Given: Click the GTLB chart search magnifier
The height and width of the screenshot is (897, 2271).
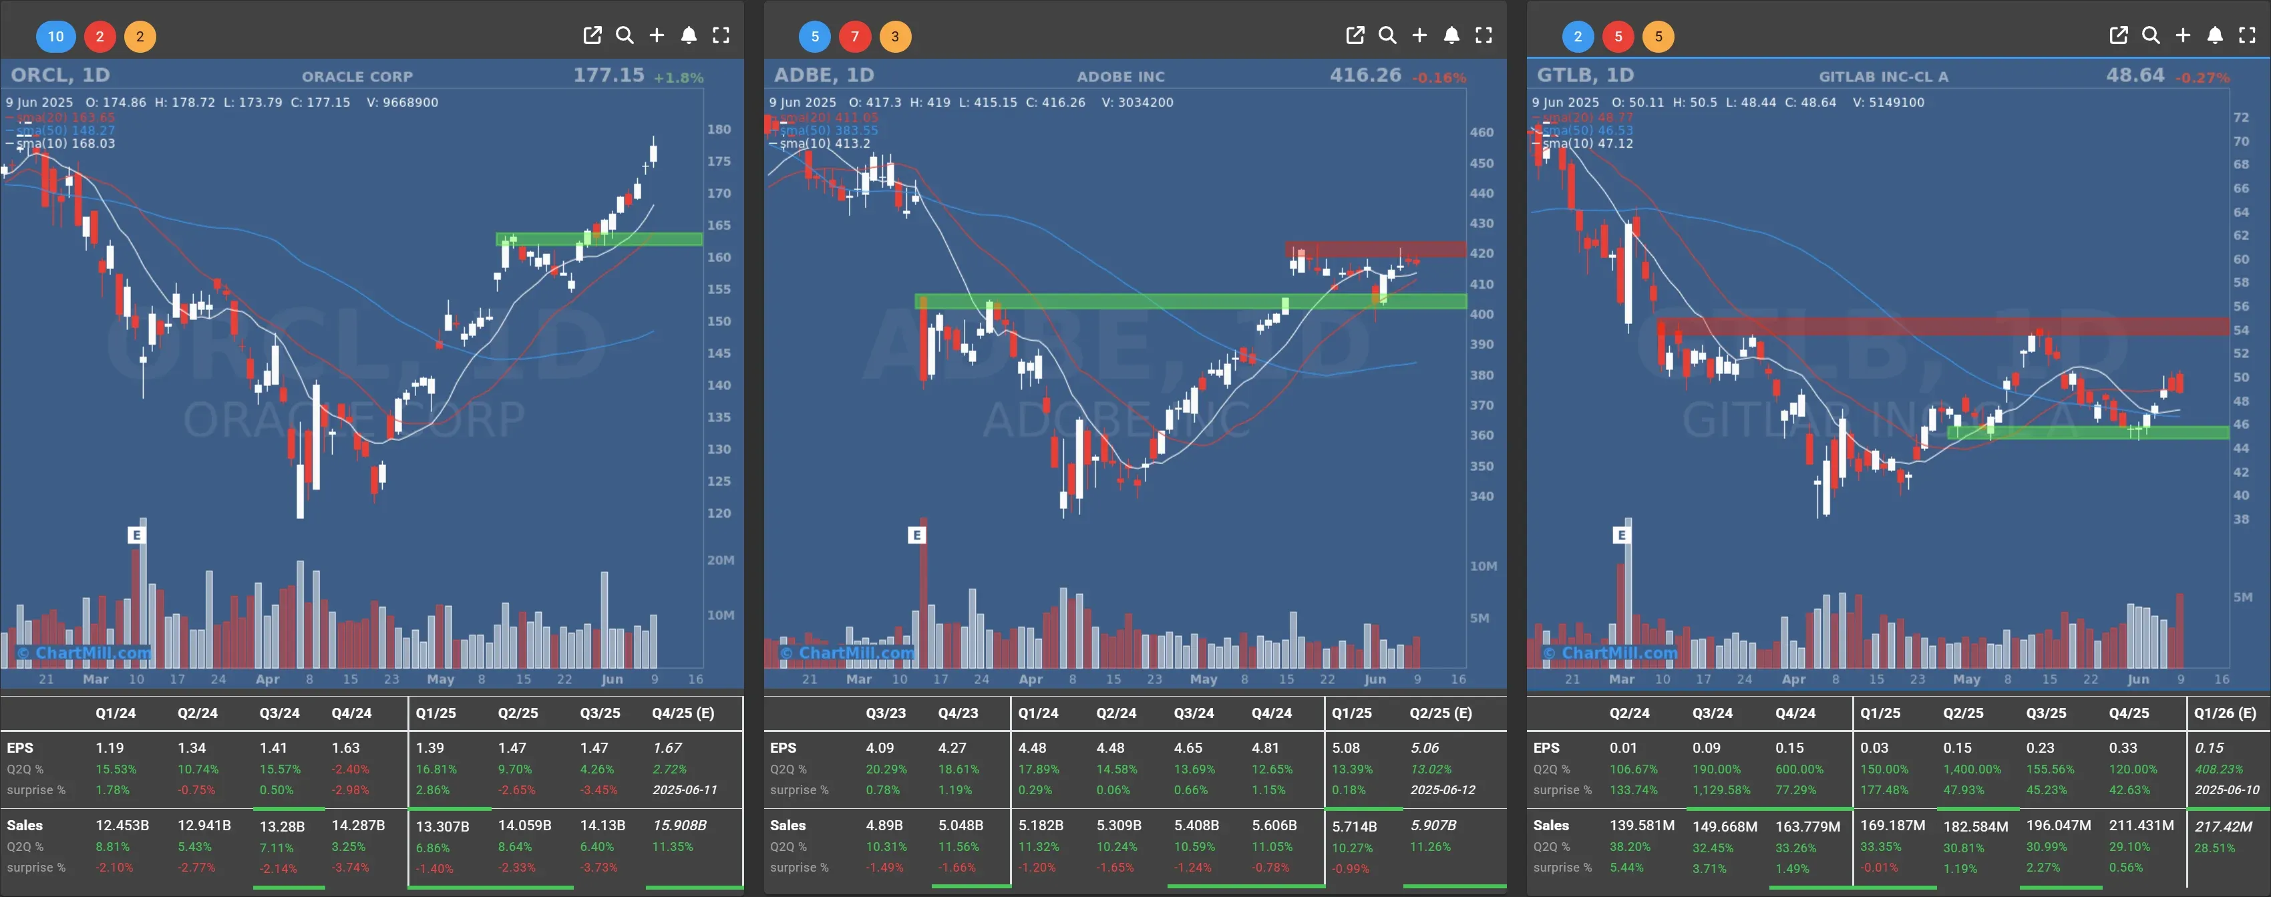Looking at the screenshot, I should tap(2150, 35).
